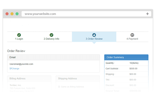Open the 1.Login step tab

19,37
